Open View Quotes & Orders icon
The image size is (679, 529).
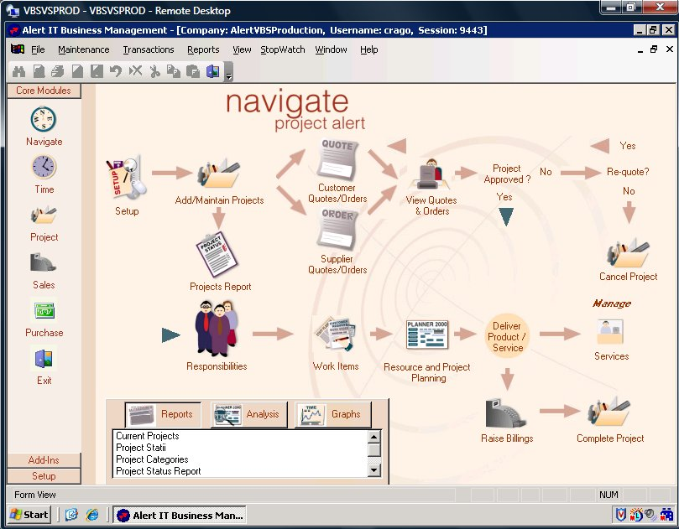click(431, 174)
